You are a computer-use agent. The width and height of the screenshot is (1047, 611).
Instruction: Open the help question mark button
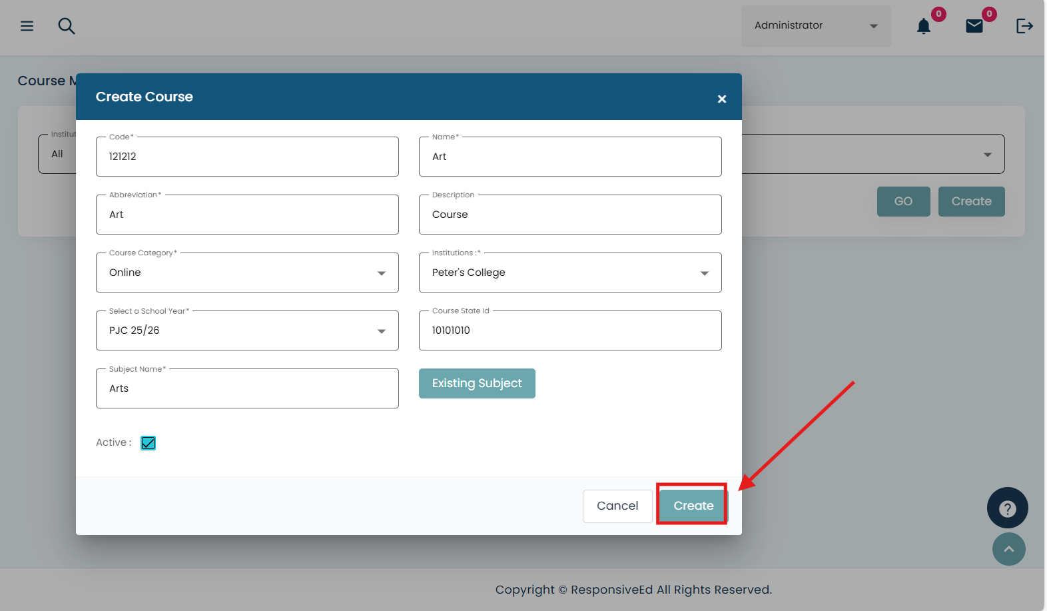1007,508
